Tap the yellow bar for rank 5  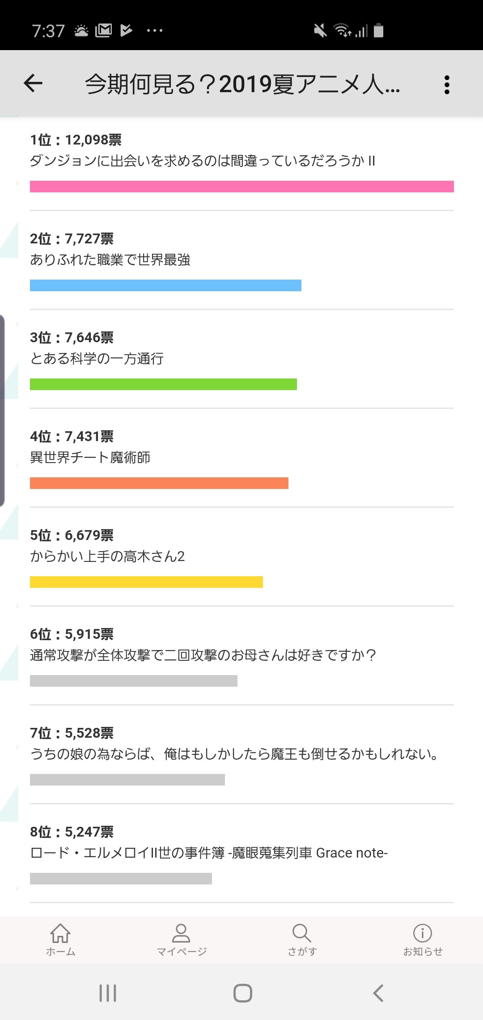[146, 582]
